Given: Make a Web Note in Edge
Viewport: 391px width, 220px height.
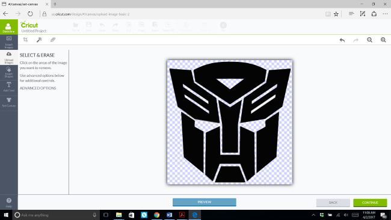Looking at the screenshot, I should coord(363,14).
